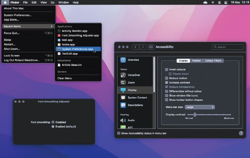Open Control Centre icon in menu bar
The image size is (250, 158).
tap(226, 2)
